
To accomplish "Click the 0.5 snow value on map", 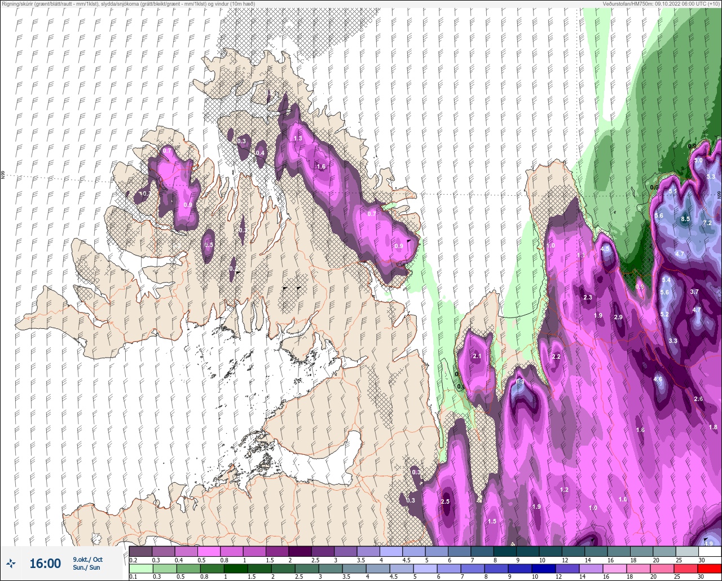I will tap(209, 245).
